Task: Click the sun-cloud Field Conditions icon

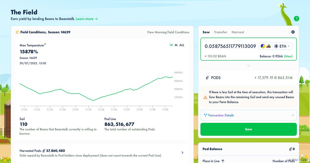Action: (x=17, y=32)
